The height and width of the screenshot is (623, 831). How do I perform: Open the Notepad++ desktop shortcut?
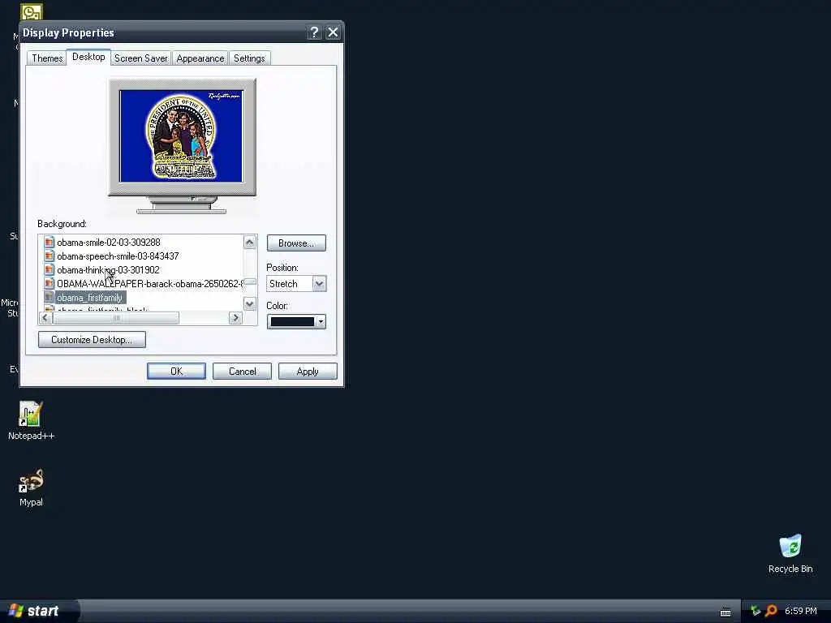31,421
